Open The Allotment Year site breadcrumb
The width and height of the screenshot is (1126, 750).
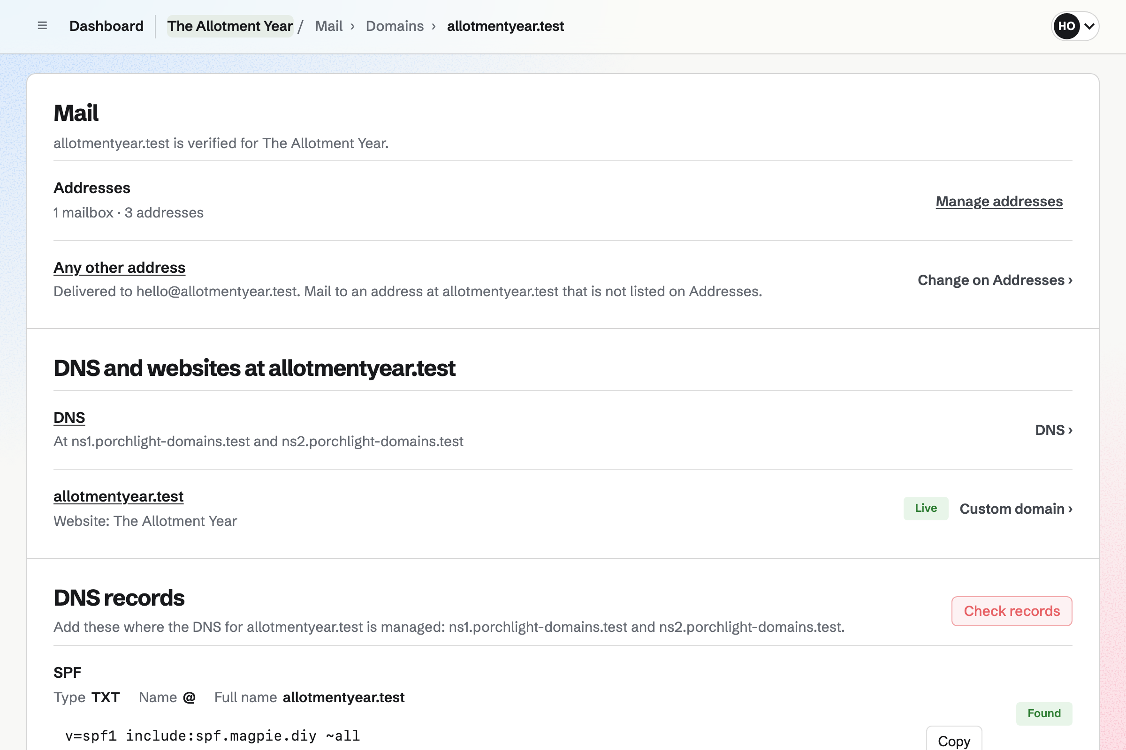pyautogui.click(x=230, y=26)
